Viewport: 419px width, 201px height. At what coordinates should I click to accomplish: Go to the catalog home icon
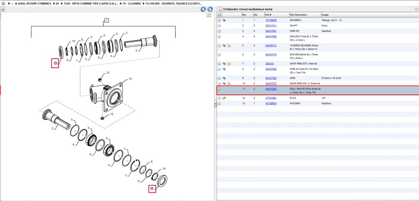click(3, 3)
